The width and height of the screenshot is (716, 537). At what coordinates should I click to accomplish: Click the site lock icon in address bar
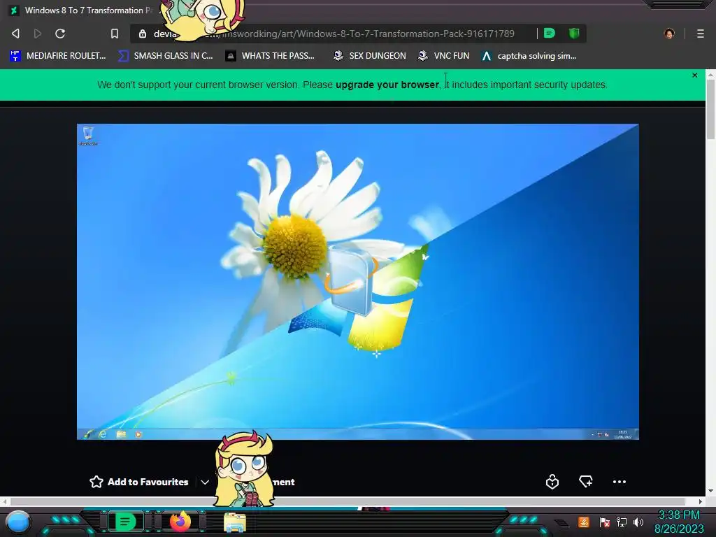(143, 34)
